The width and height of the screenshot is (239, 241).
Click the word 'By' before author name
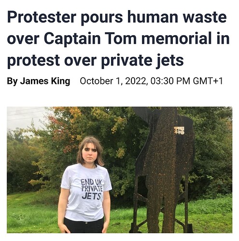pos(12,81)
